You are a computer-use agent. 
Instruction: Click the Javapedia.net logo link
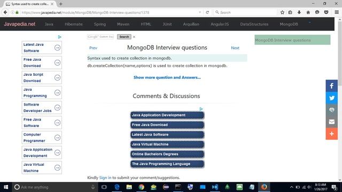[20, 24]
